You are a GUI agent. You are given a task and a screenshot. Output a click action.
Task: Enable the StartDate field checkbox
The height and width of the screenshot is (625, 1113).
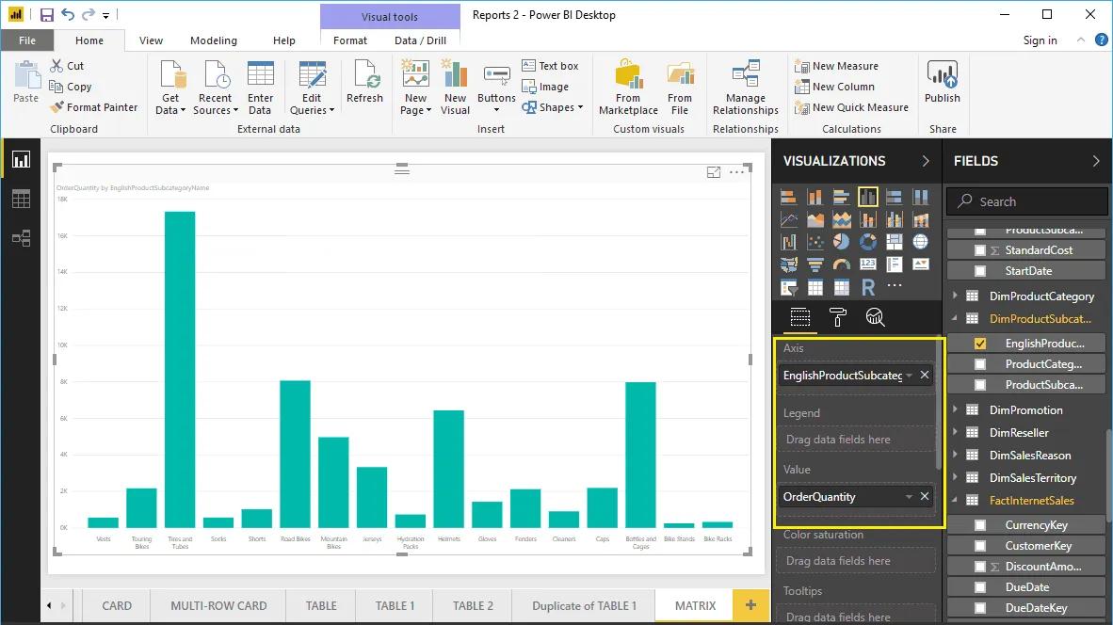pyautogui.click(x=982, y=271)
